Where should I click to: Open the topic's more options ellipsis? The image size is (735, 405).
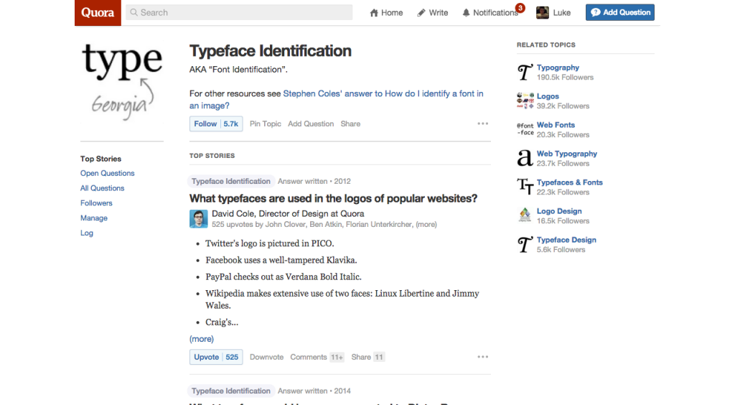point(483,124)
